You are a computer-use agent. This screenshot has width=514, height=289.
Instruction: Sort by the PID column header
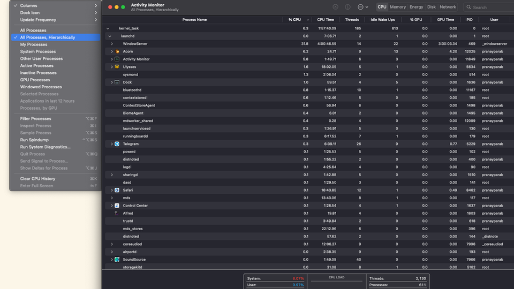[x=470, y=20]
